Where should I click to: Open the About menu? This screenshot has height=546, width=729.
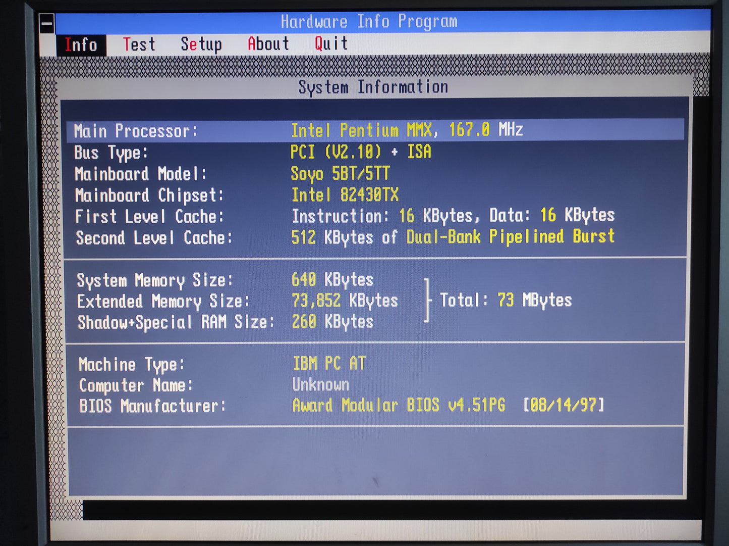click(x=268, y=44)
